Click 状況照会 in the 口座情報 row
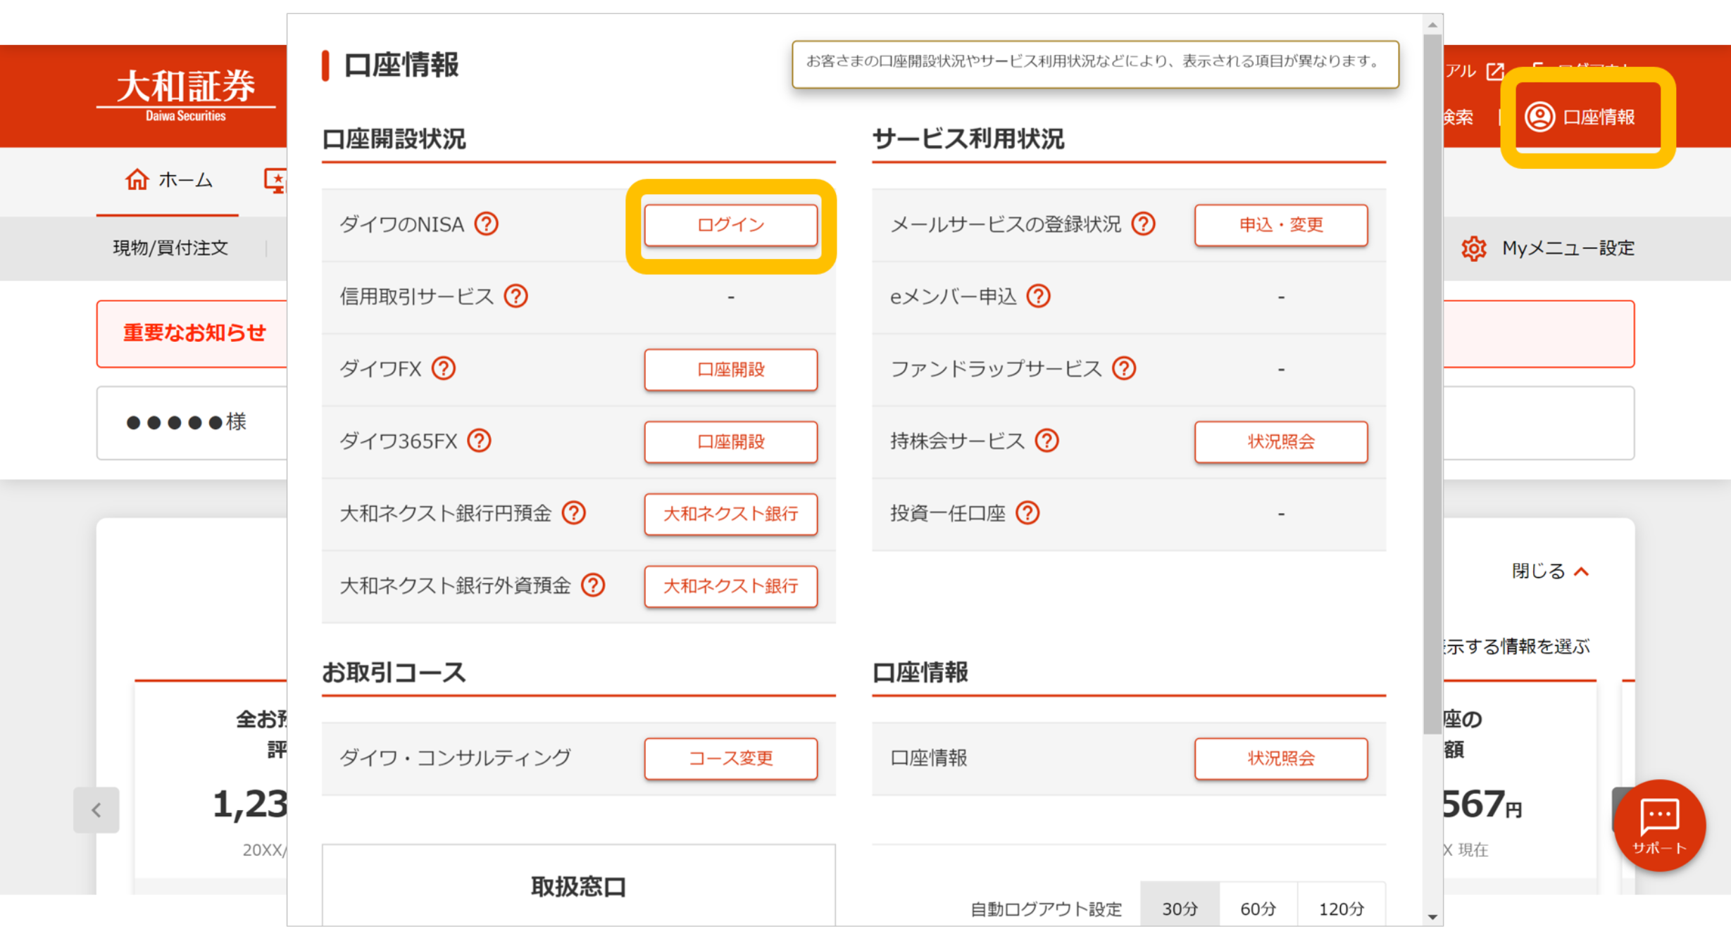 point(1281,759)
